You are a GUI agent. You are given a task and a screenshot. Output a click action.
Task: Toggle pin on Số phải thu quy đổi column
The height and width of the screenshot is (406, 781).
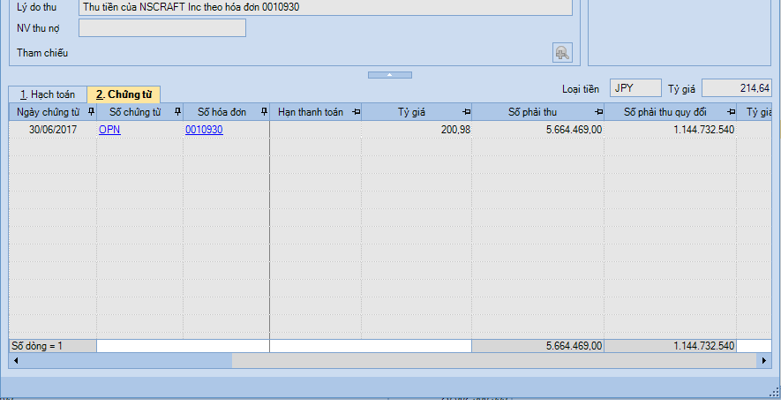[731, 112]
